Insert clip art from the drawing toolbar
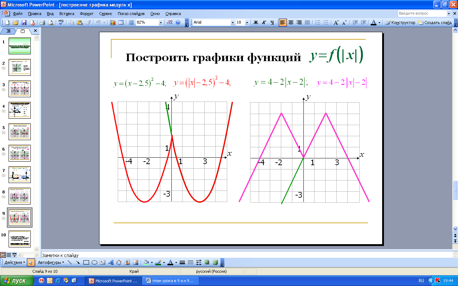 127,262
